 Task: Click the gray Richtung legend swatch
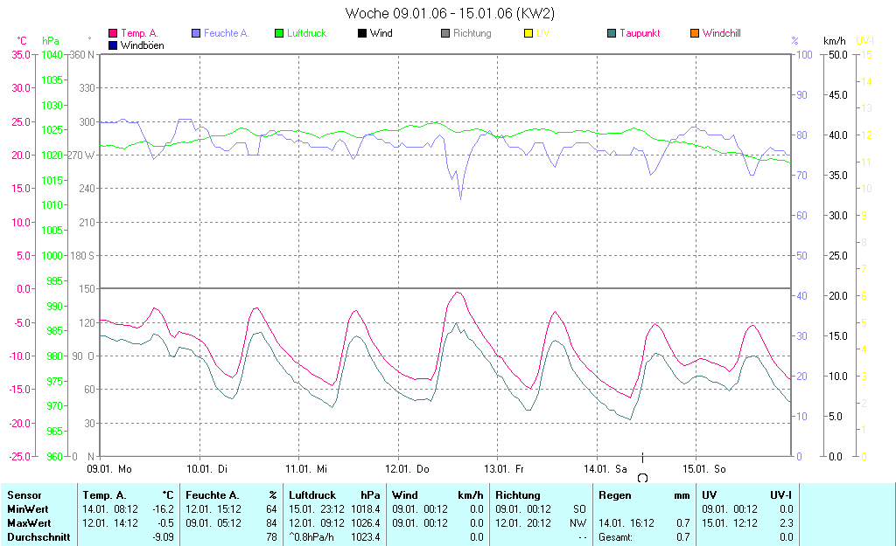(x=445, y=33)
